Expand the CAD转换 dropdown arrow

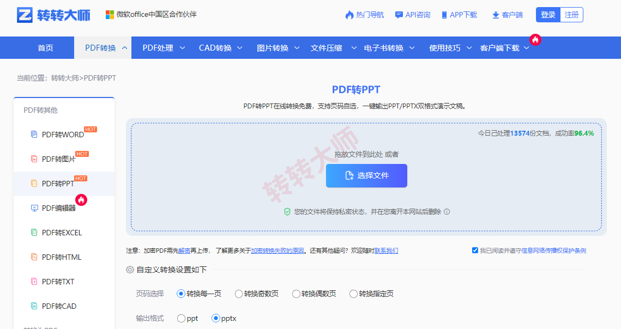click(x=239, y=48)
